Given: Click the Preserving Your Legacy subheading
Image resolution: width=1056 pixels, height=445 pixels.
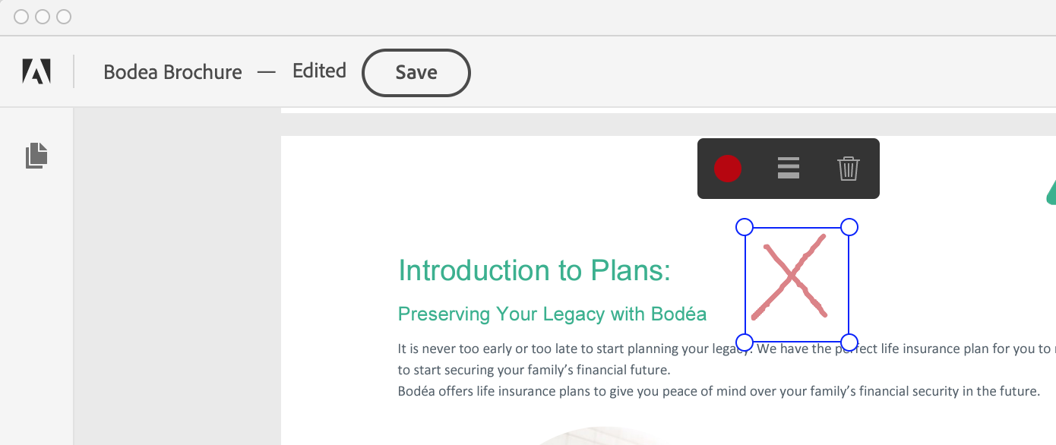Looking at the screenshot, I should pyautogui.click(x=552, y=314).
